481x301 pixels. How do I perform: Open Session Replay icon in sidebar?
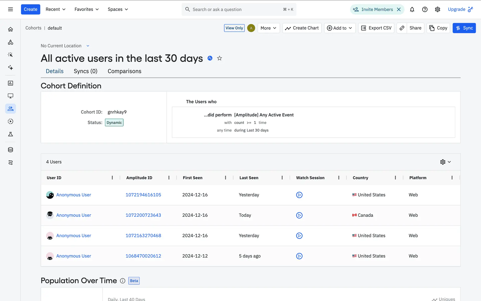click(x=11, y=121)
